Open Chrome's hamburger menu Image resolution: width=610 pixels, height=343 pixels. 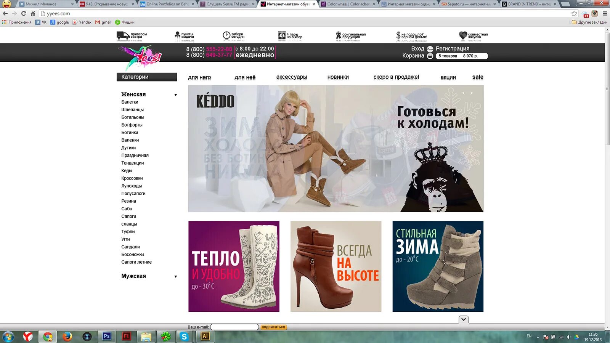[x=605, y=13]
